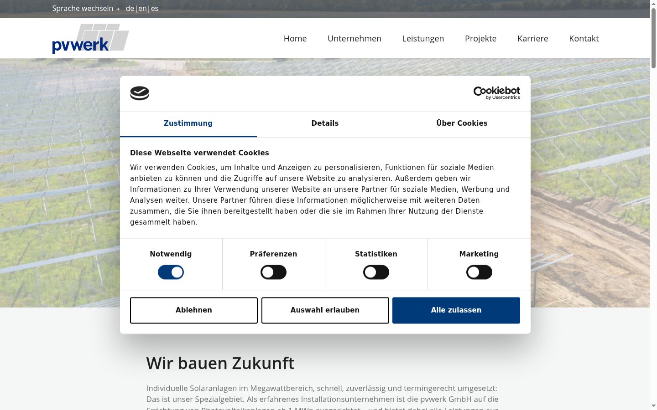Screen dimensions: 657x410
Task: Open the Details tab
Action: point(325,123)
